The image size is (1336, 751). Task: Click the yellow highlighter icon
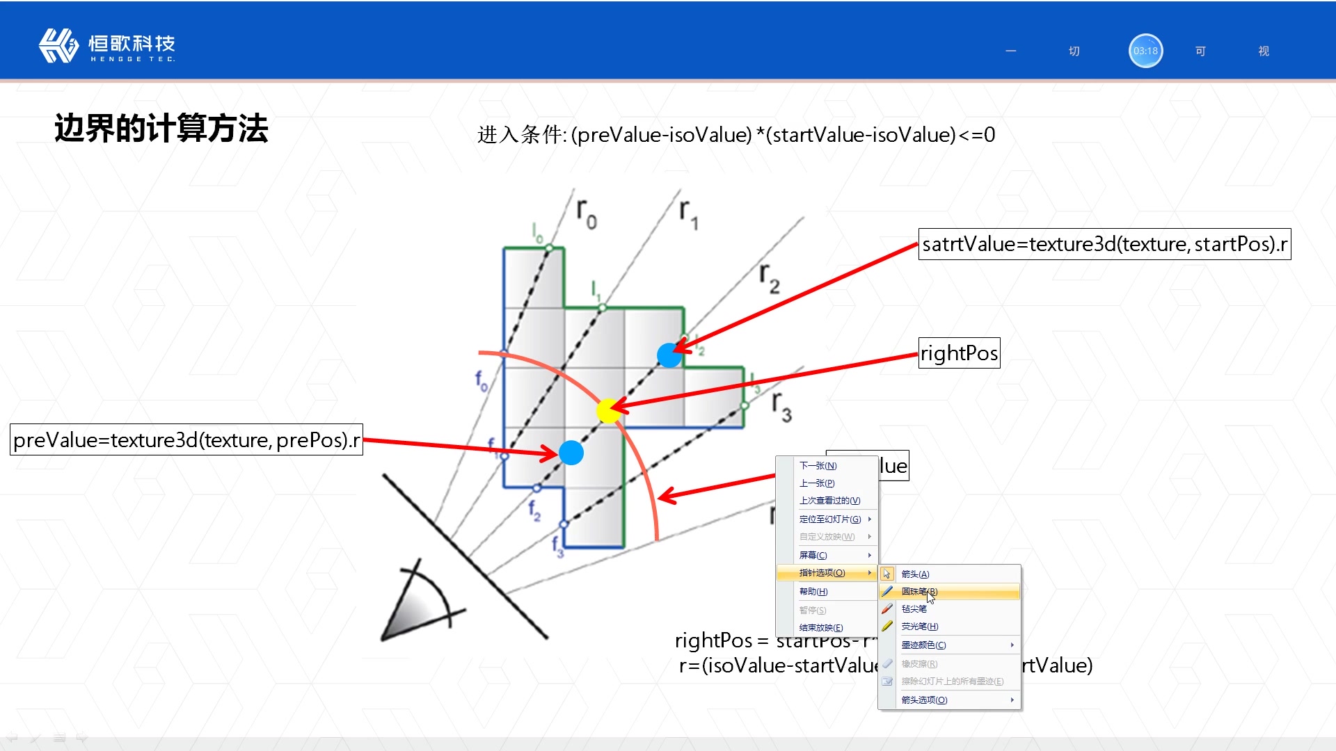point(887,627)
